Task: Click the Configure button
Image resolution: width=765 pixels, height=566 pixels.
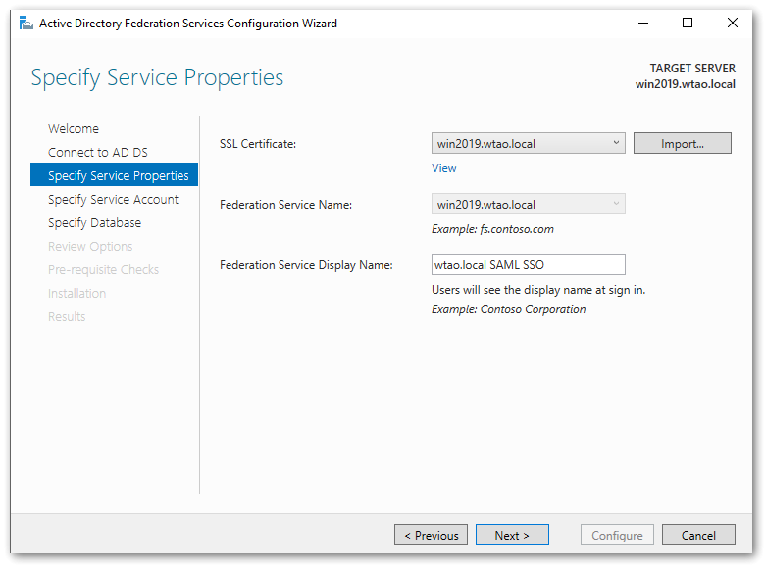Action: (617, 536)
